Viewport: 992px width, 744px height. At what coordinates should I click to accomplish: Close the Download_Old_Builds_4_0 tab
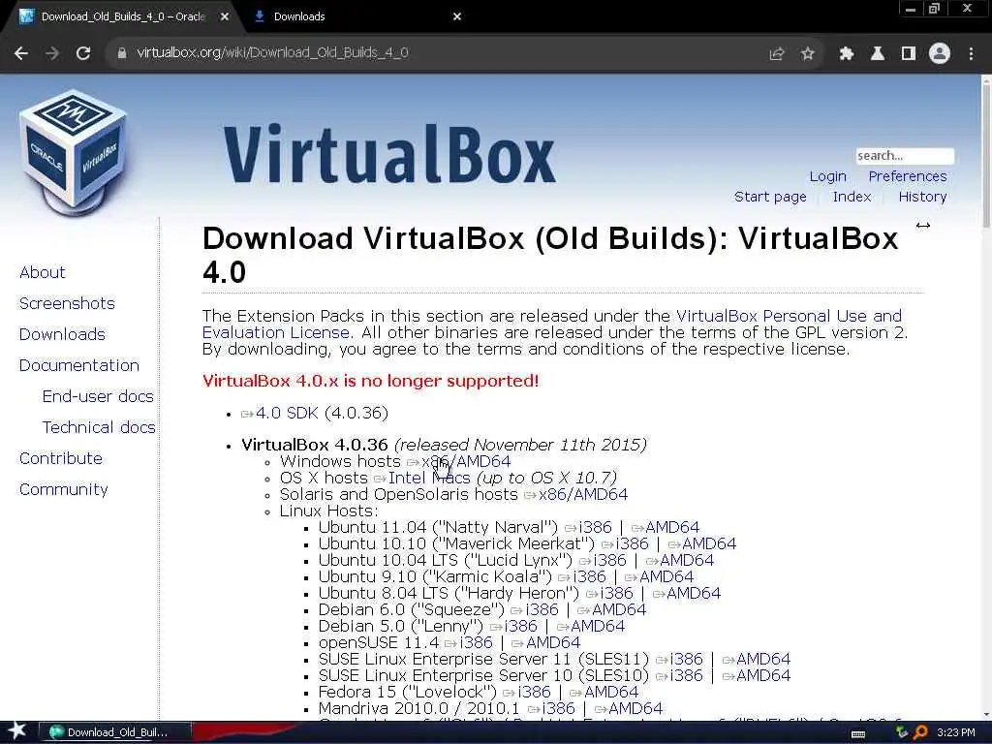[x=225, y=16]
